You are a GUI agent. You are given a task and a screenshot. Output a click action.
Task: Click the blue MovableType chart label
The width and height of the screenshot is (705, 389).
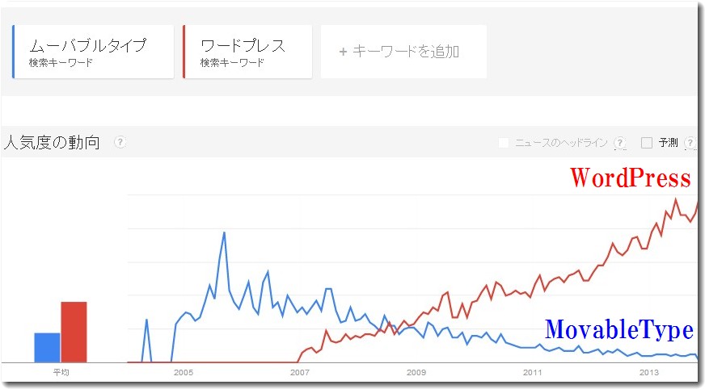coord(618,329)
